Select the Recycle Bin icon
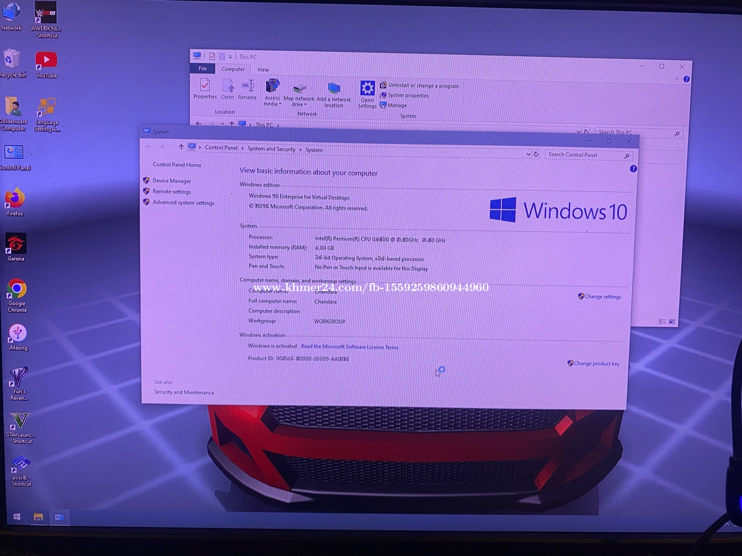This screenshot has height=556, width=742. [12, 64]
